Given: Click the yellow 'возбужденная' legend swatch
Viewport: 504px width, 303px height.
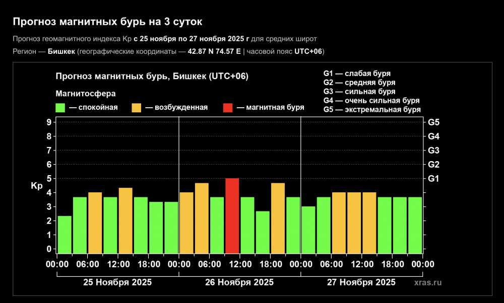Looking at the screenshot, I should [137, 107].
